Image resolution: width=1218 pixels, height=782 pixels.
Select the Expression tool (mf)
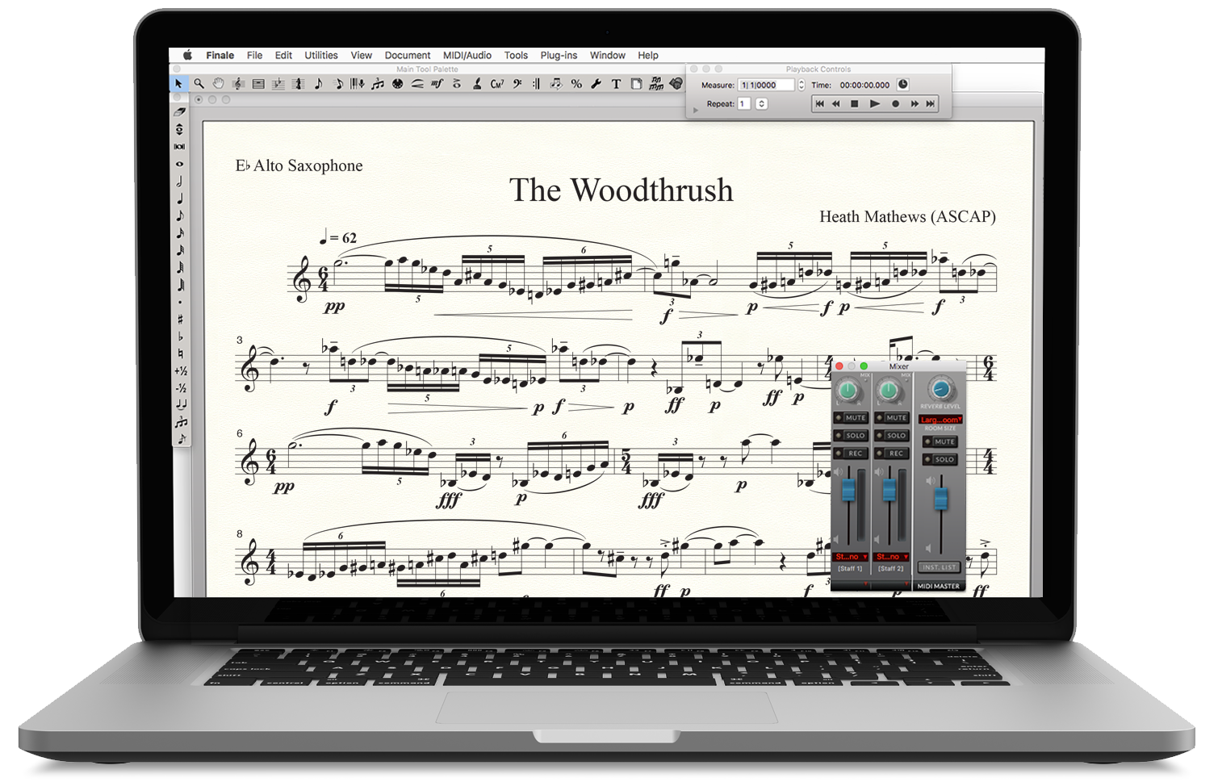(x=437, y=84)
